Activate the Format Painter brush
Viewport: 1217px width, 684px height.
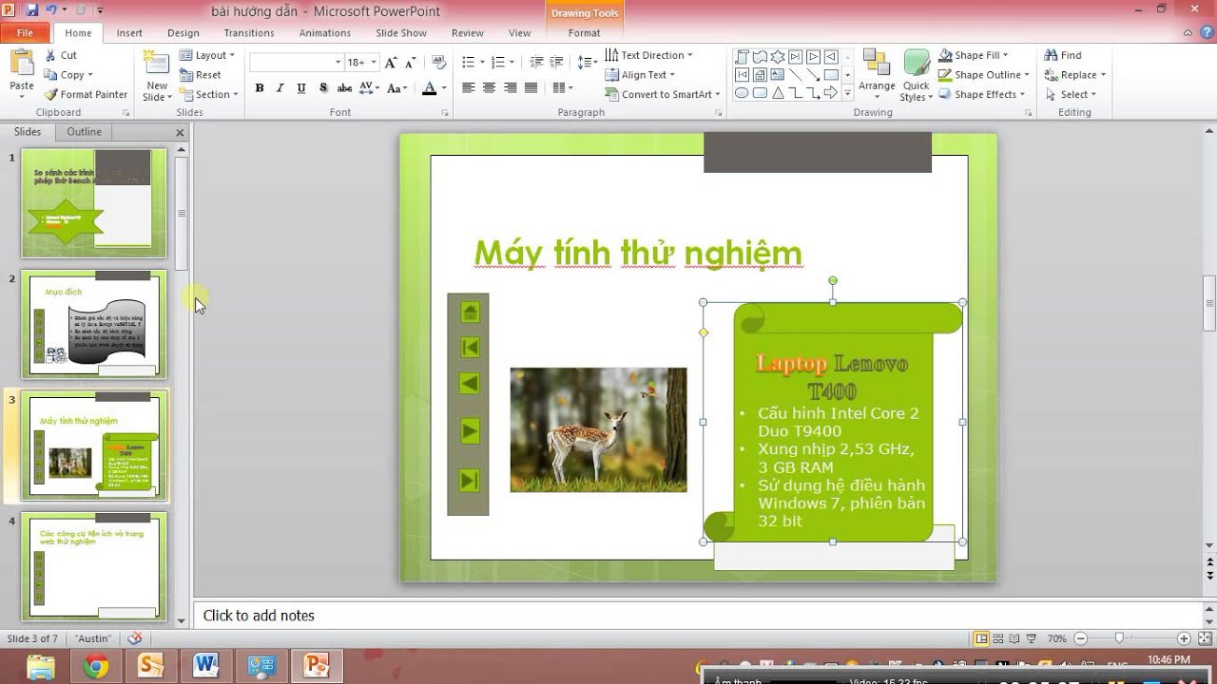tap(86, 94)
